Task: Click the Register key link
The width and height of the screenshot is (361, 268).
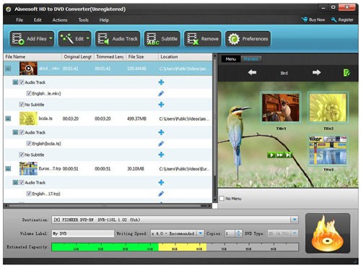Action: pos(342,20)
